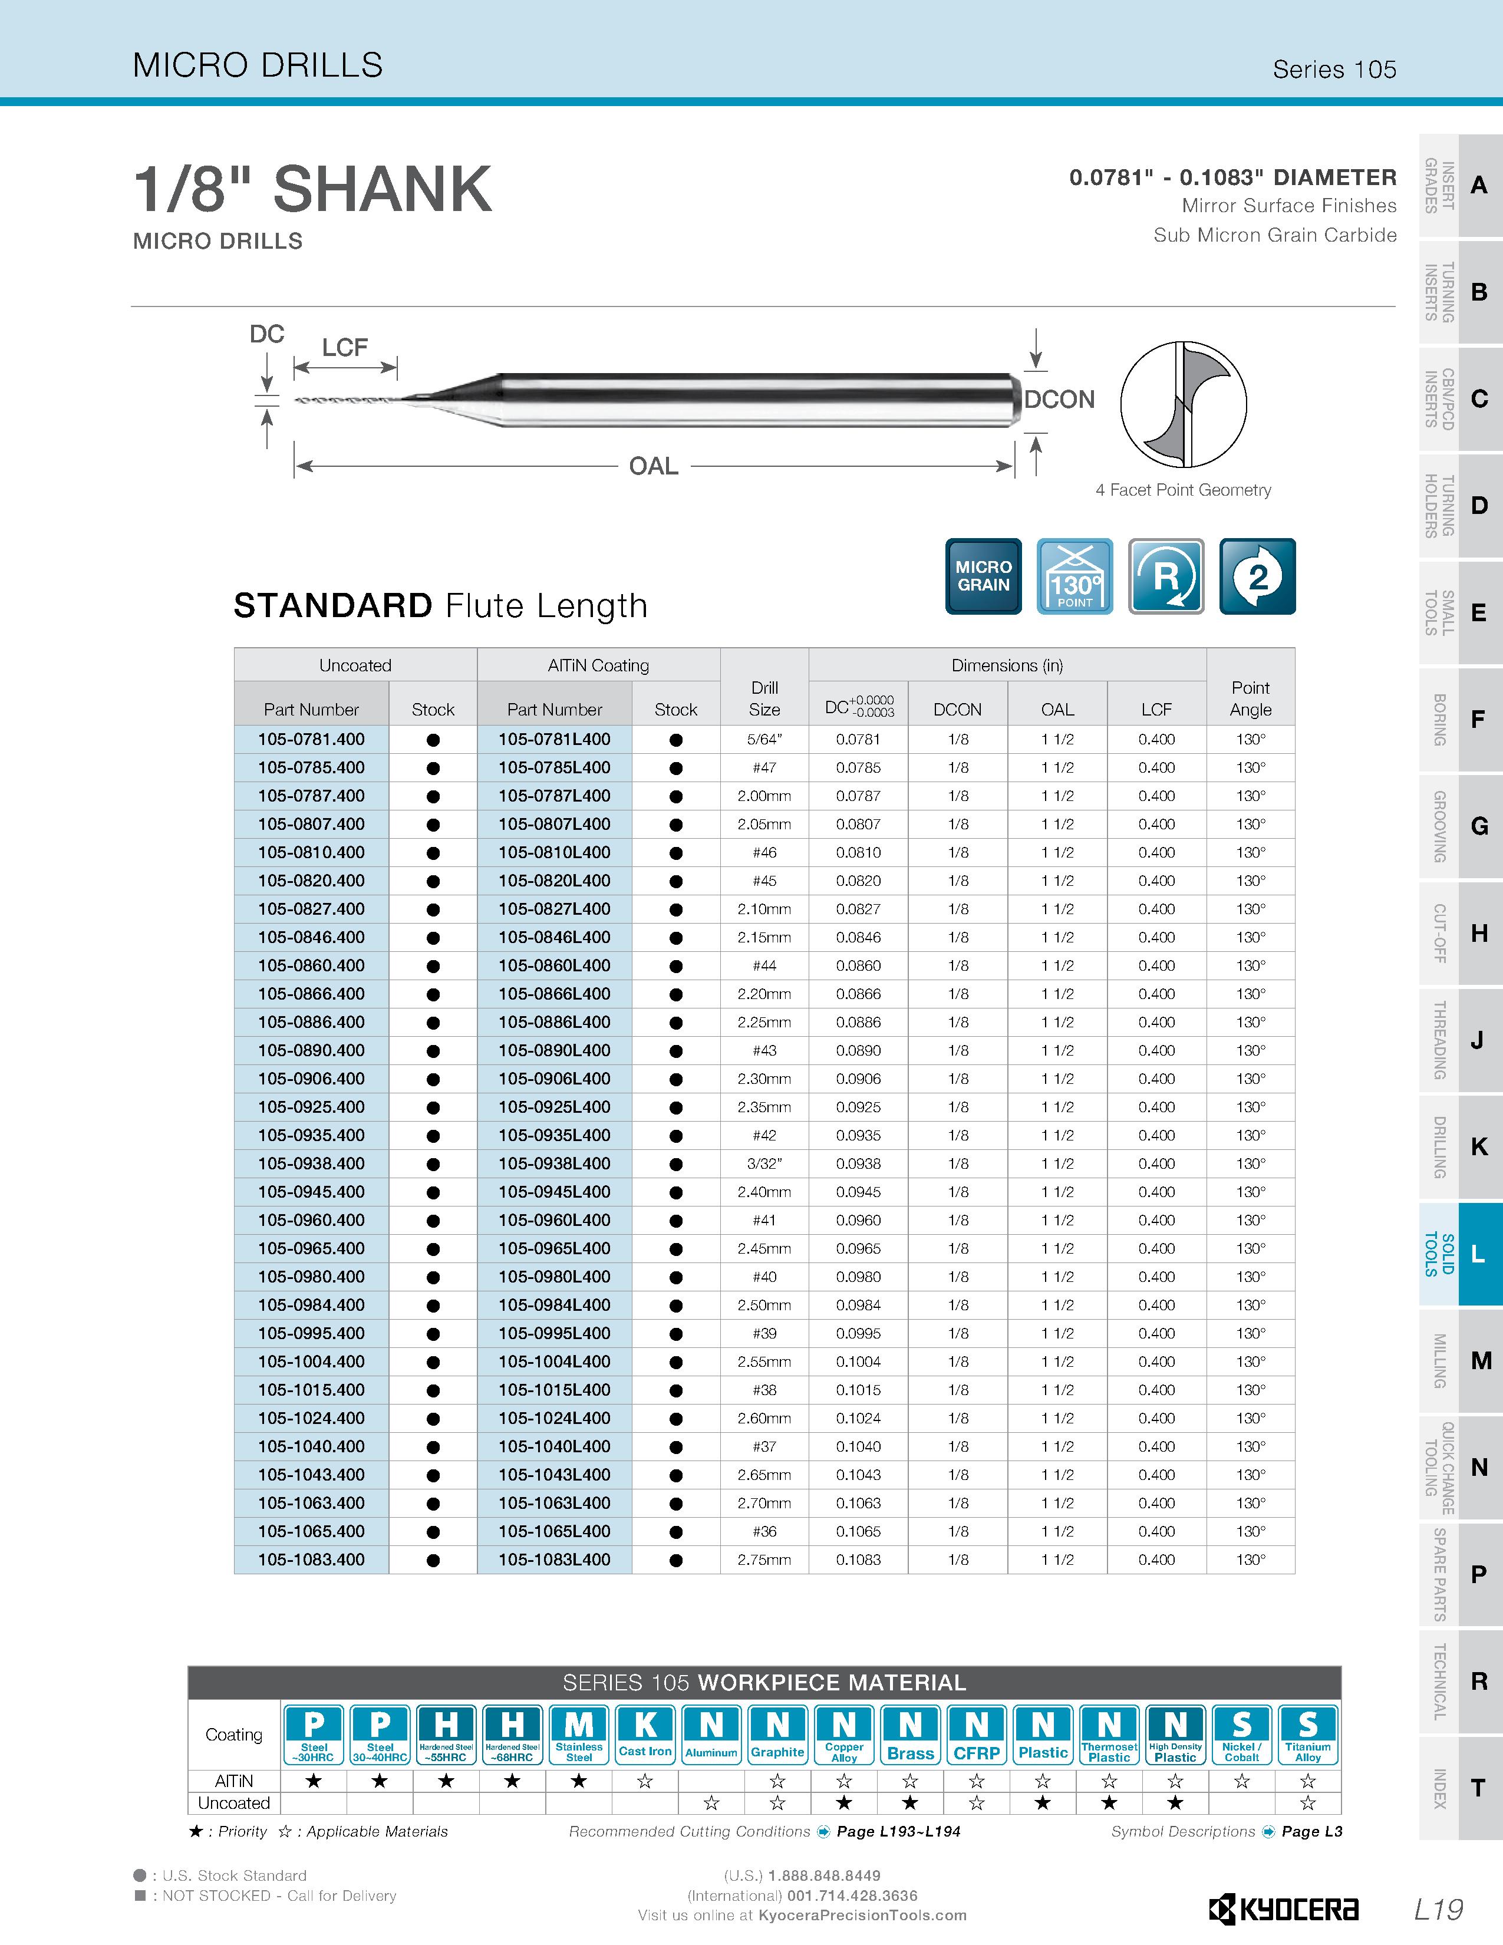This screenshot has width=1503, height=1945.
Task: Click the N Thermoset Plastic icon
Action: [x=1109, y=1735]
